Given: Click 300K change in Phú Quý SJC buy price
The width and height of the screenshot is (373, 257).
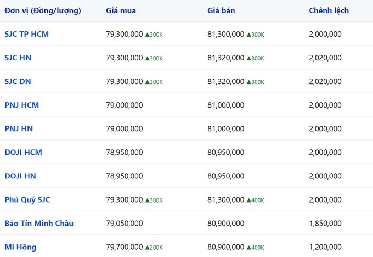Looking at the screenshot, I should [x=156, y=200].
